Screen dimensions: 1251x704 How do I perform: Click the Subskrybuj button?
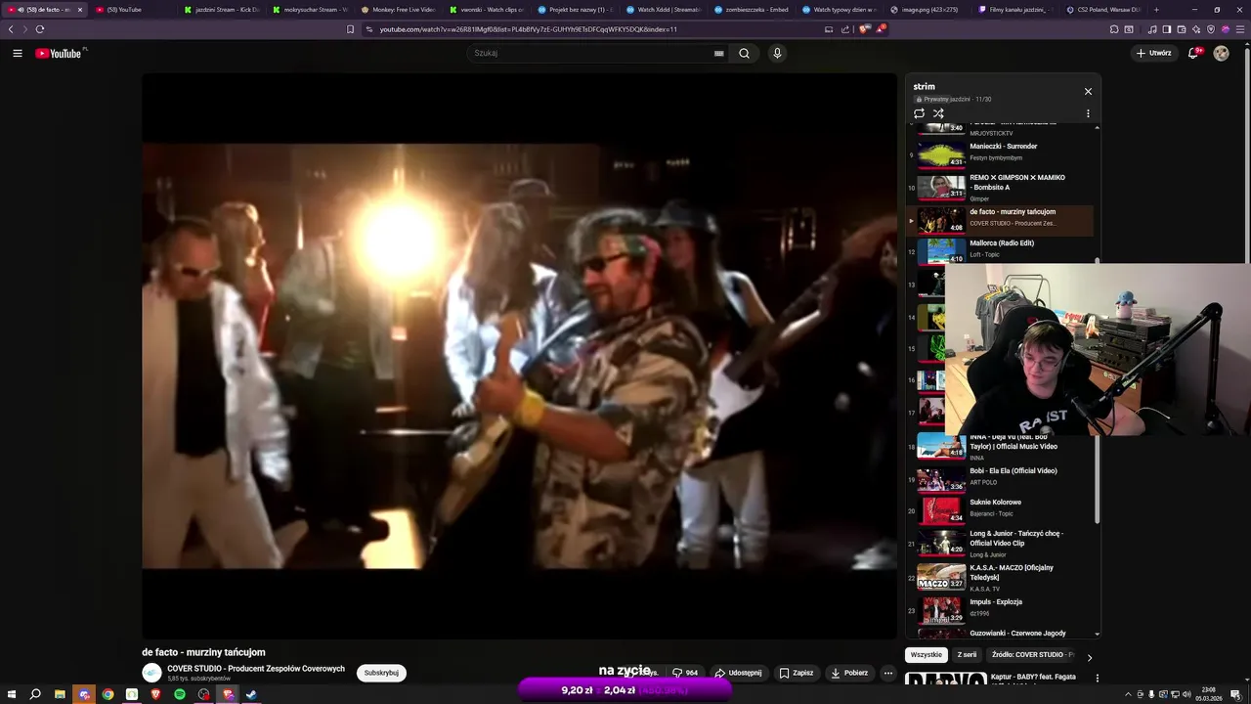tap(381, 673)
